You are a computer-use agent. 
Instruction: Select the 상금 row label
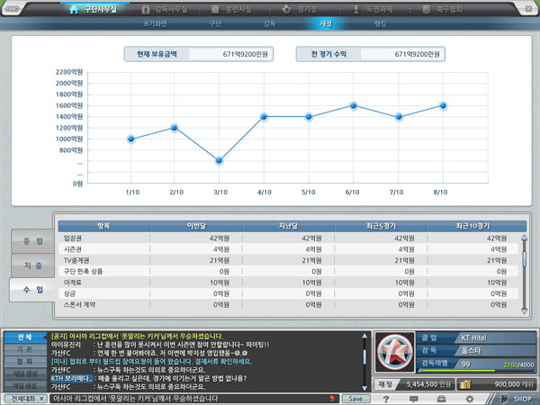pos(69,293)
